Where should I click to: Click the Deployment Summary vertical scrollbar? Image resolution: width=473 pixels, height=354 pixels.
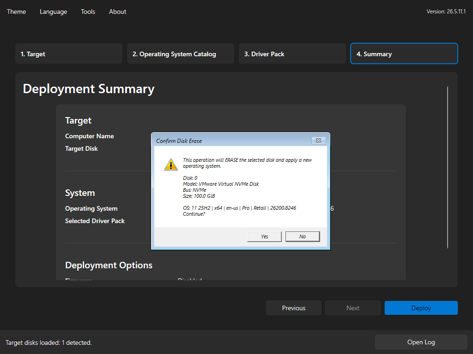447,167
